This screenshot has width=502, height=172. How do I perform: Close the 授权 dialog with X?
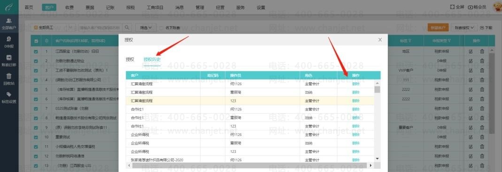380,40
